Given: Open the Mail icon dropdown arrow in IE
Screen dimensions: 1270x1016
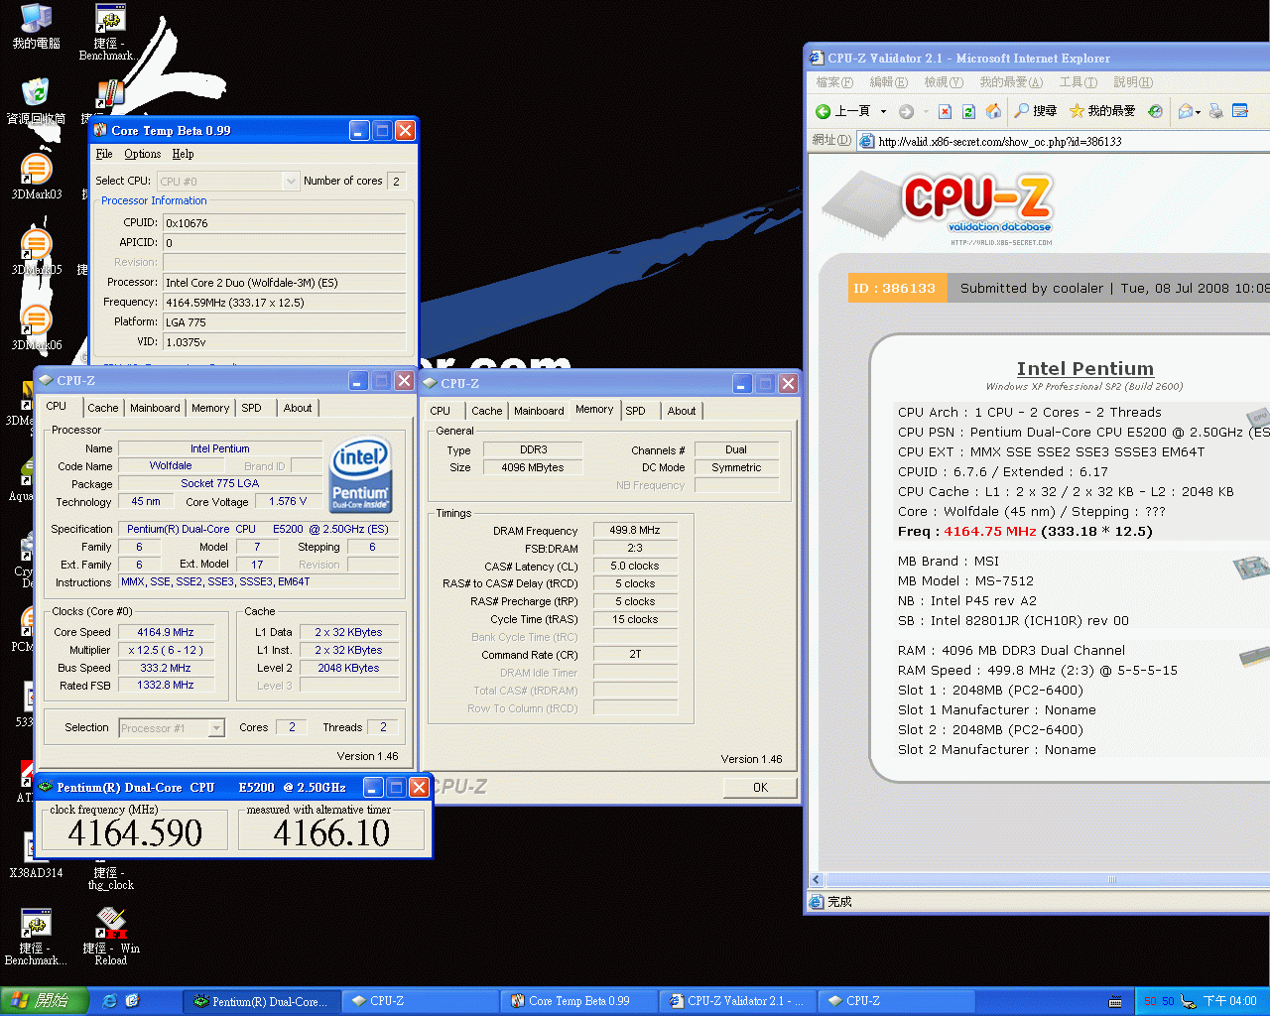Looking at the screenshot, I should click(x=1198, y=111).
